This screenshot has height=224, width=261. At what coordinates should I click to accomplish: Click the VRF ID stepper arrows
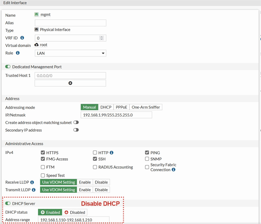[102, 38]
